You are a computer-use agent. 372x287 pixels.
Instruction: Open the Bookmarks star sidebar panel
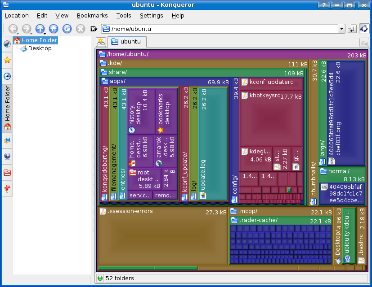click(7, 60)
